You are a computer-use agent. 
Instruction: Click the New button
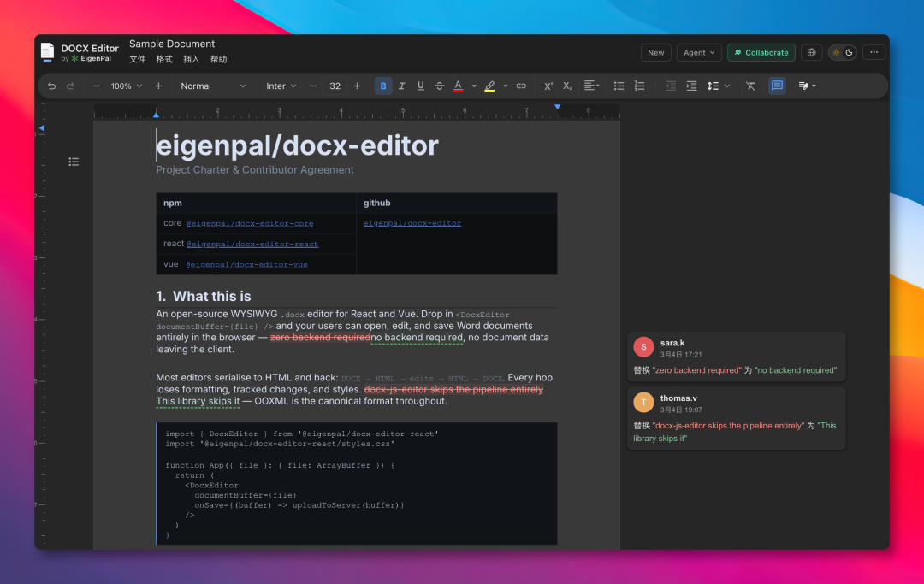coord(656,52)
